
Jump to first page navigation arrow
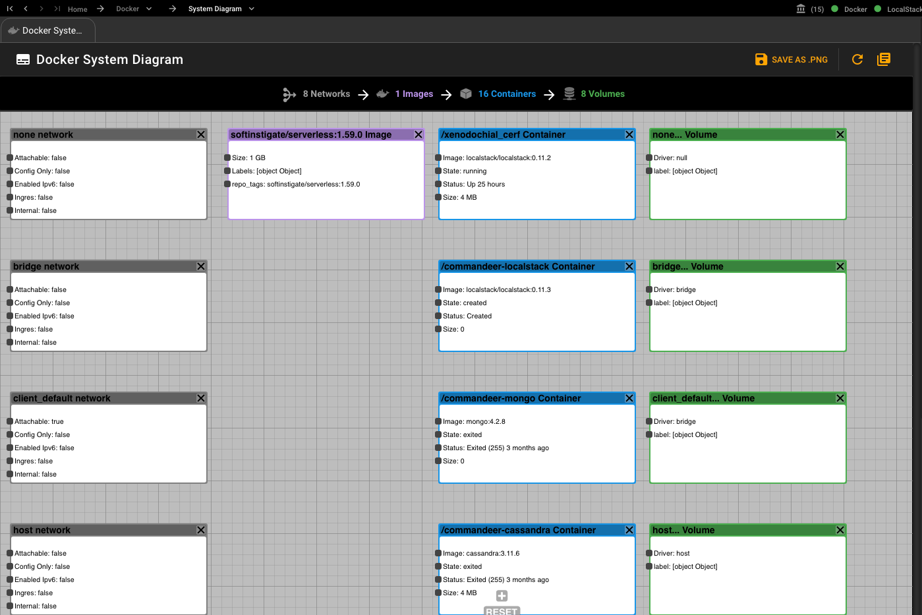coord(10,9)
